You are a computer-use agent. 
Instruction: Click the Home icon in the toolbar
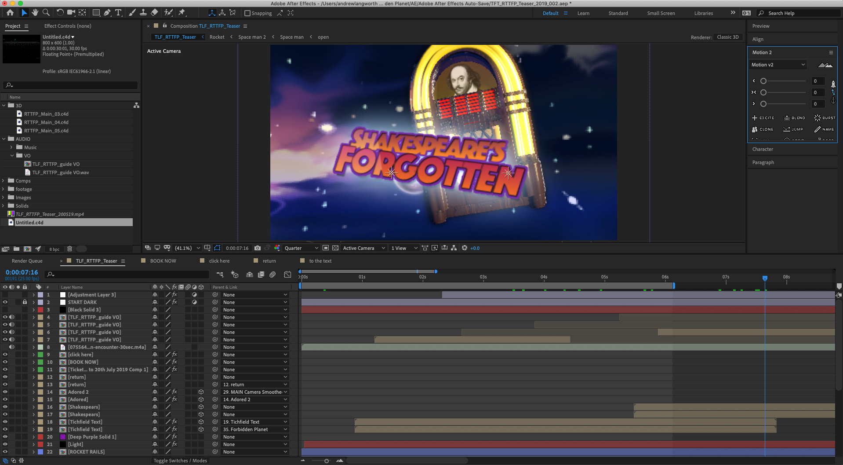tap(10, 13)
